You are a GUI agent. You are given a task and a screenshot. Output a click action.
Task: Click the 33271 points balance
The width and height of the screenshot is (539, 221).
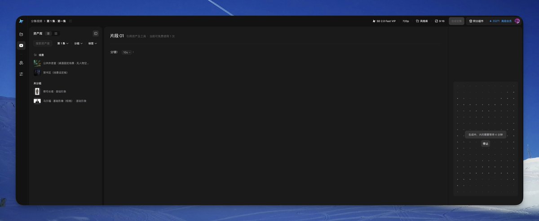point(495,21)
